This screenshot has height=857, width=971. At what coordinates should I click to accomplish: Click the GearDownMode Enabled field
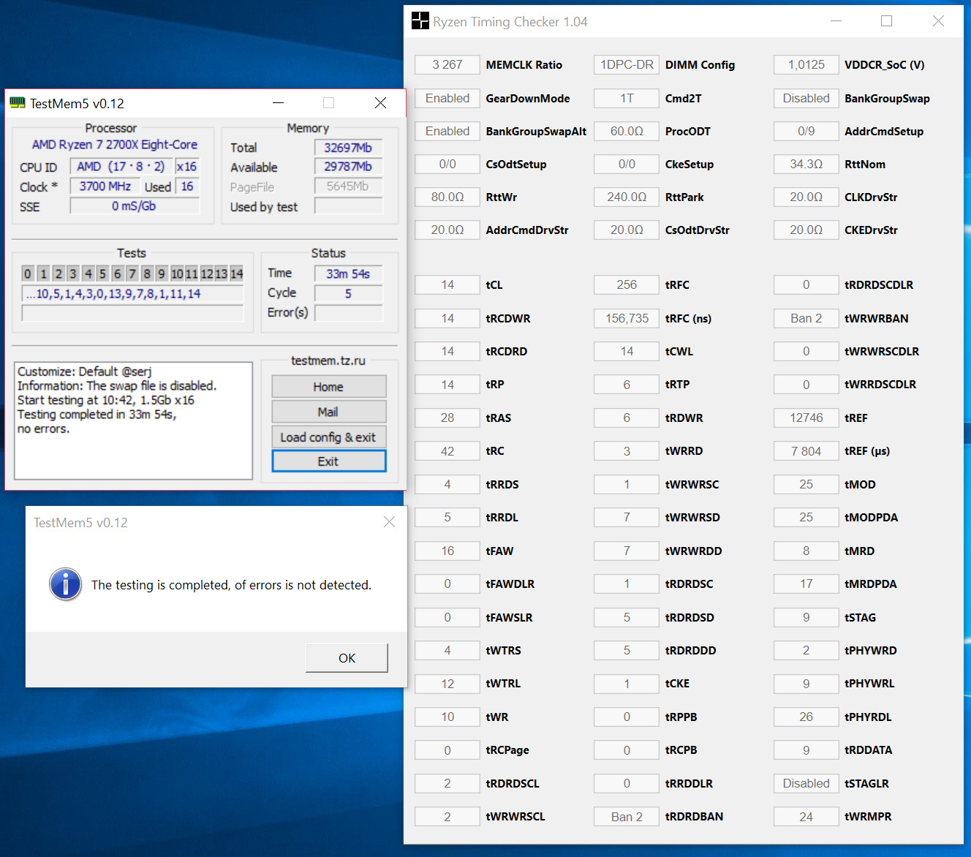pyautogui.click(x=447, y=98)
